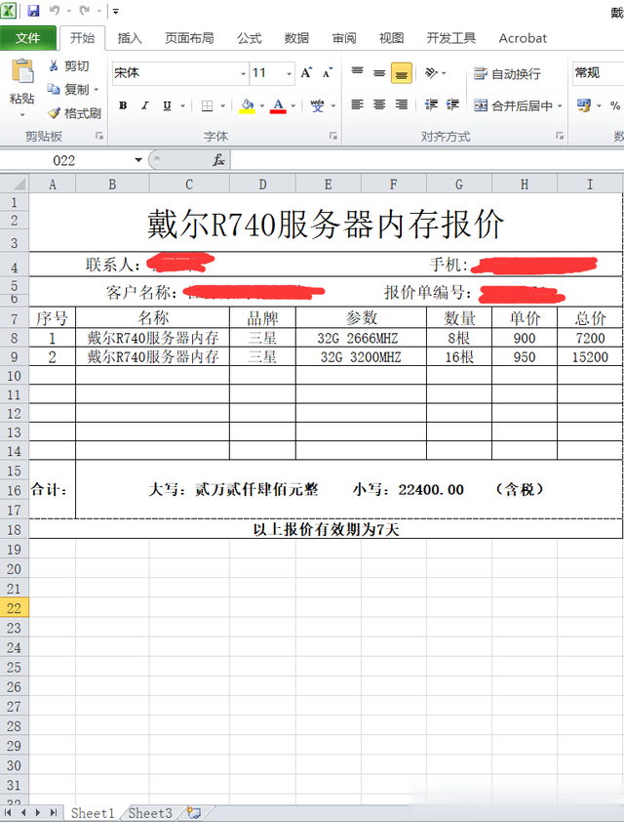Viewport: 624px width, 822px height.
Task: Click the Copy (复制) button
Action: click(68, 90)
